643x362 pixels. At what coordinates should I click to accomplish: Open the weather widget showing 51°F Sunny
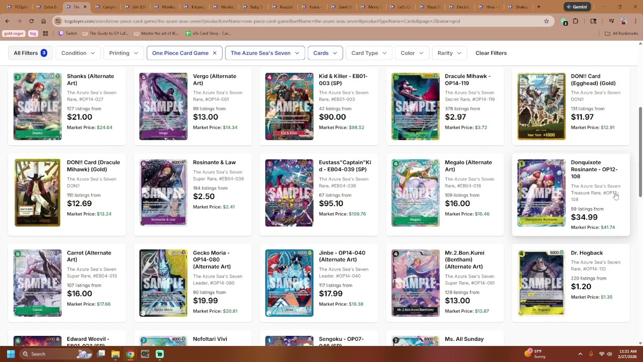[534, 354]
